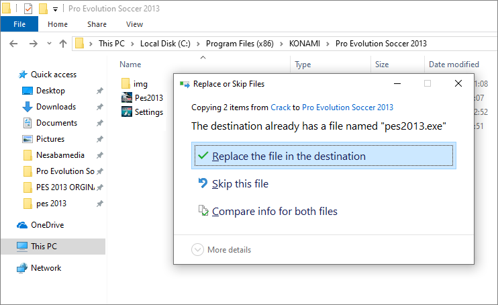Click the folder icon in address bar
Image resolution: width=498 pixels, height=305 pixels.
[x=79, y=43]
